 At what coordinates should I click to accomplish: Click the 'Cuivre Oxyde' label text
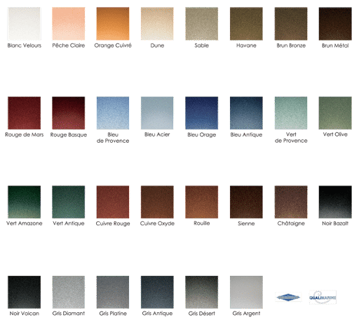click(157, 224)
